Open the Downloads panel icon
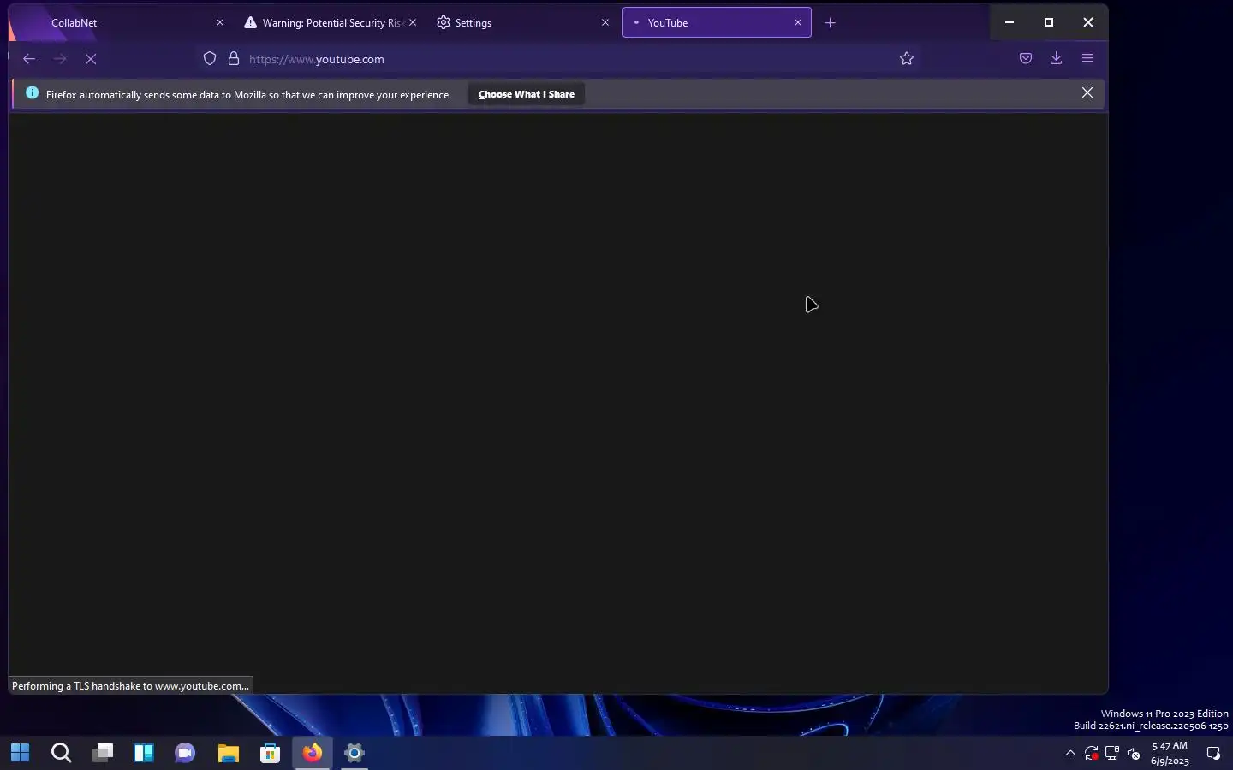Screen dimensions: 1233x770 [x=1057, y=58]
